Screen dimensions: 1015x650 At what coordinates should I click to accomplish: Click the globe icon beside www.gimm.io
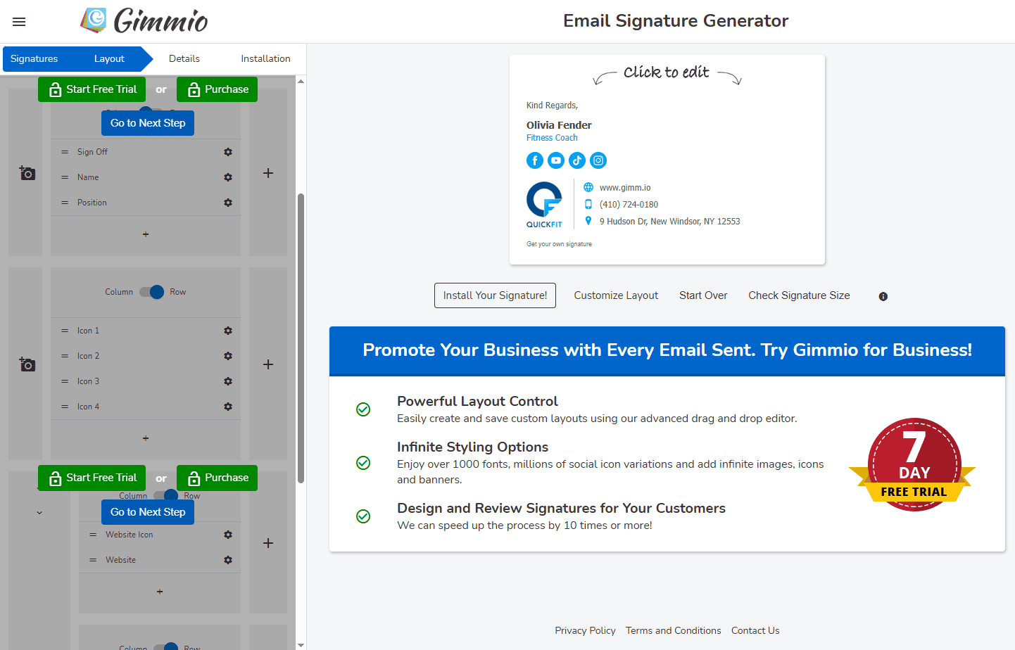pyautogui.click(x=588, y=187)
